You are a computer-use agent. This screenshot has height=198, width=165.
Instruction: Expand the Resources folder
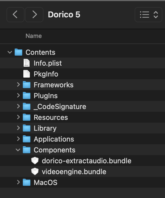18,117
